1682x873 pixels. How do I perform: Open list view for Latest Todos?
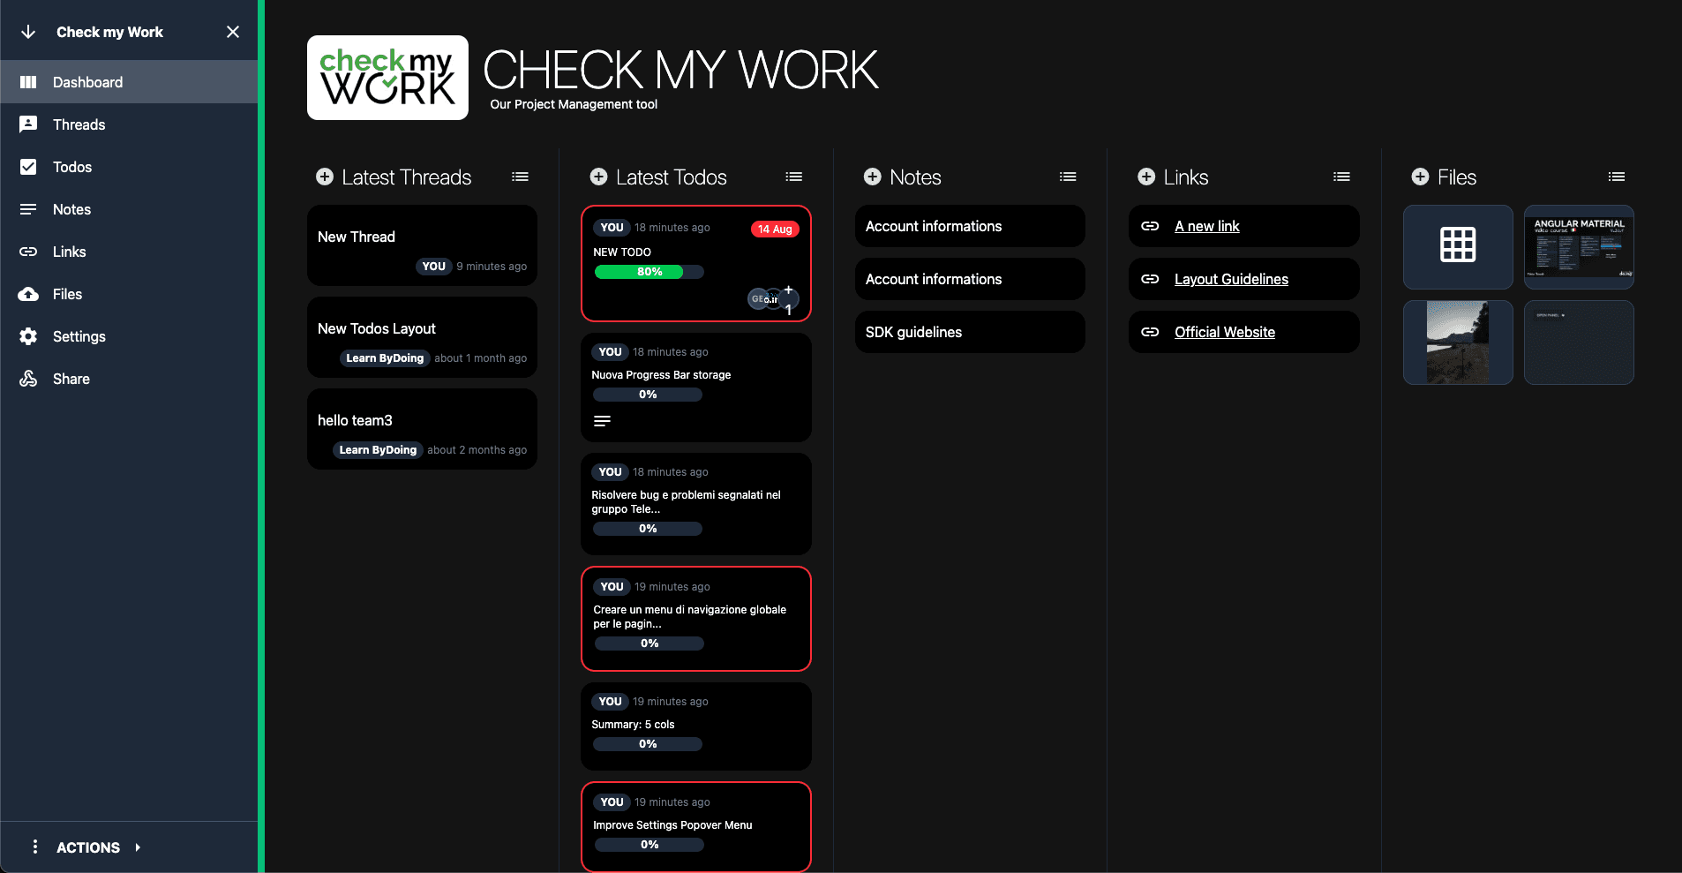click(x=793, y=177)
